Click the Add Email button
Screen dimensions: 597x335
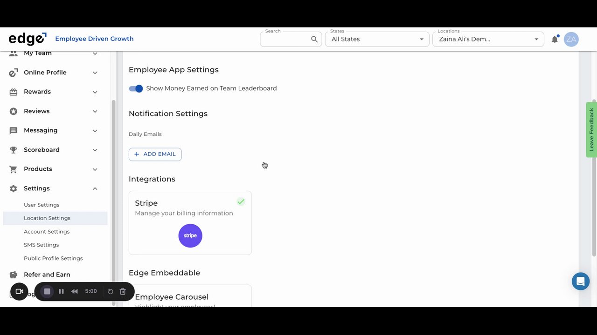click(155, 154)
